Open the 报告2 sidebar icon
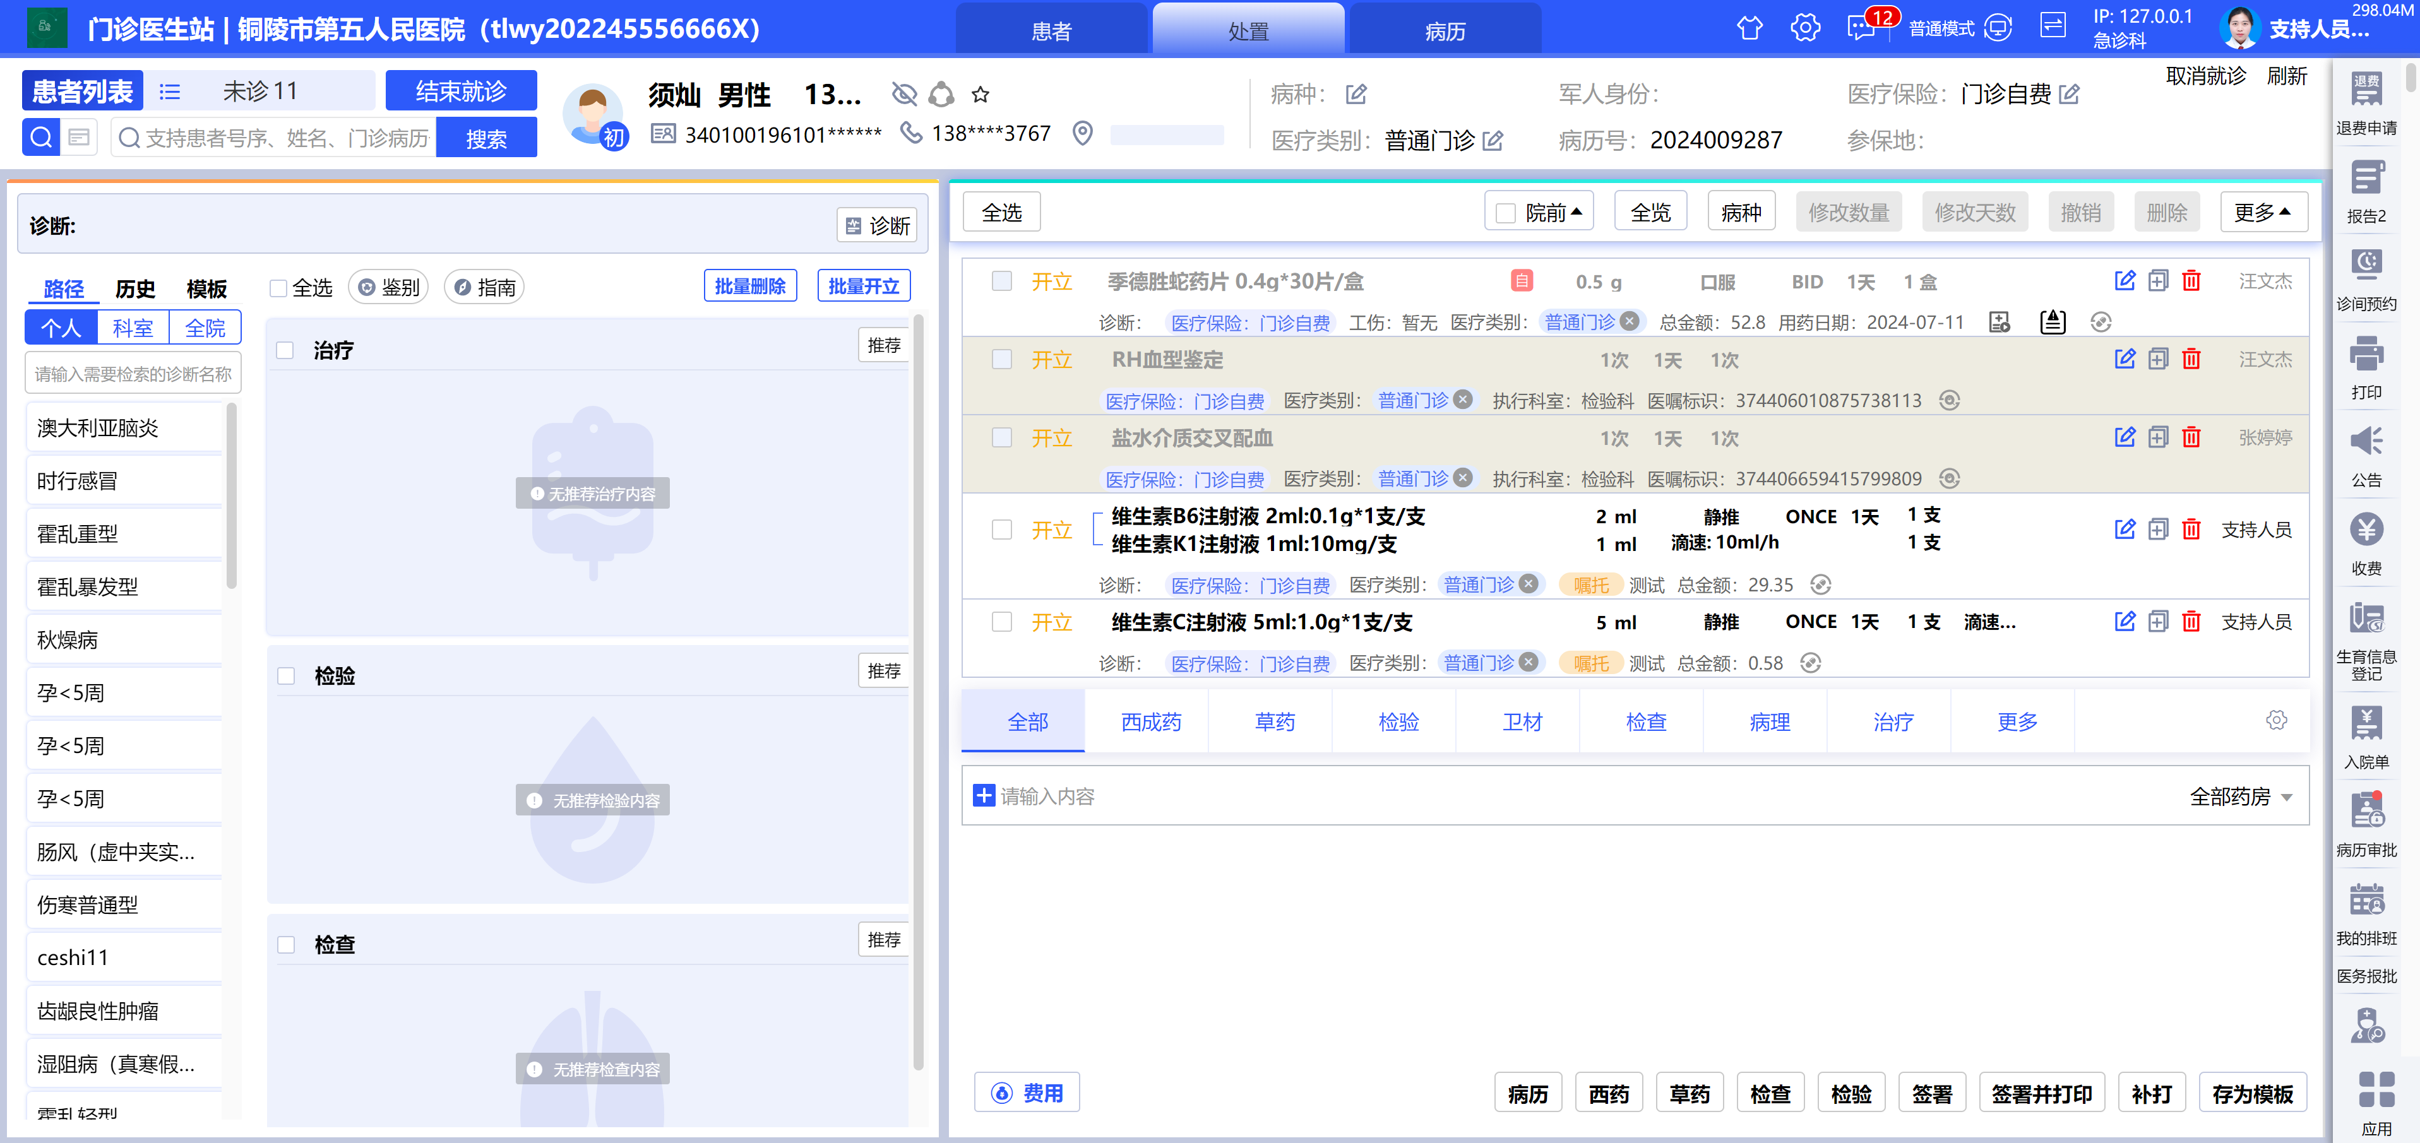2420x1143 pixels. pos(2366,192)
